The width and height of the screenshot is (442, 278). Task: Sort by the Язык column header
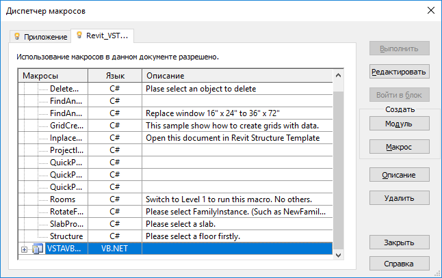pos(115,75)
